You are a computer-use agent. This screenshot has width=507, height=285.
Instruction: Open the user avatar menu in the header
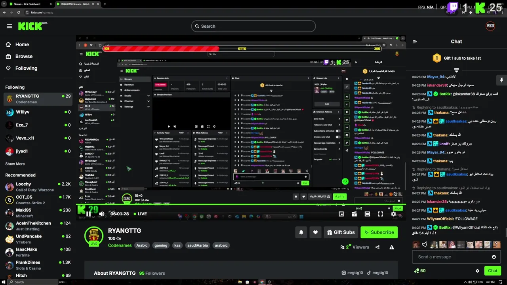pos(490,26)
